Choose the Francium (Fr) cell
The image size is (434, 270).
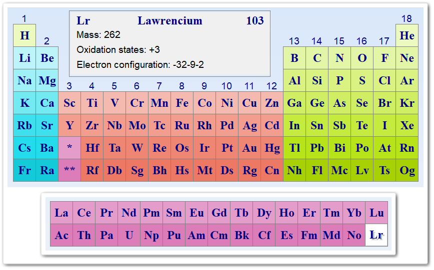pyautogui.click(x=24, y=170)
